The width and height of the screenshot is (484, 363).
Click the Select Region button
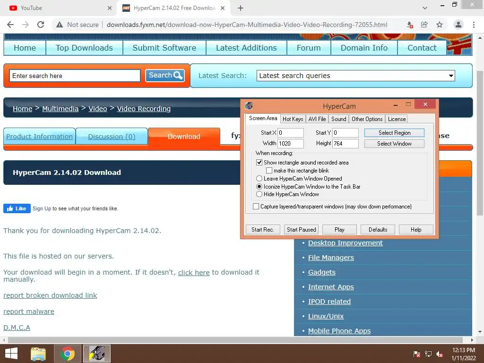pos(394,133)
